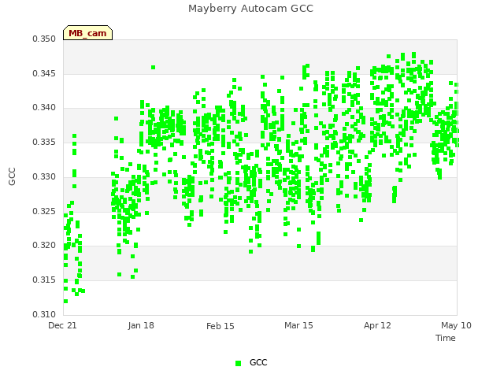Click the Time axis title
504x378 pixels.
click(446, 338)
